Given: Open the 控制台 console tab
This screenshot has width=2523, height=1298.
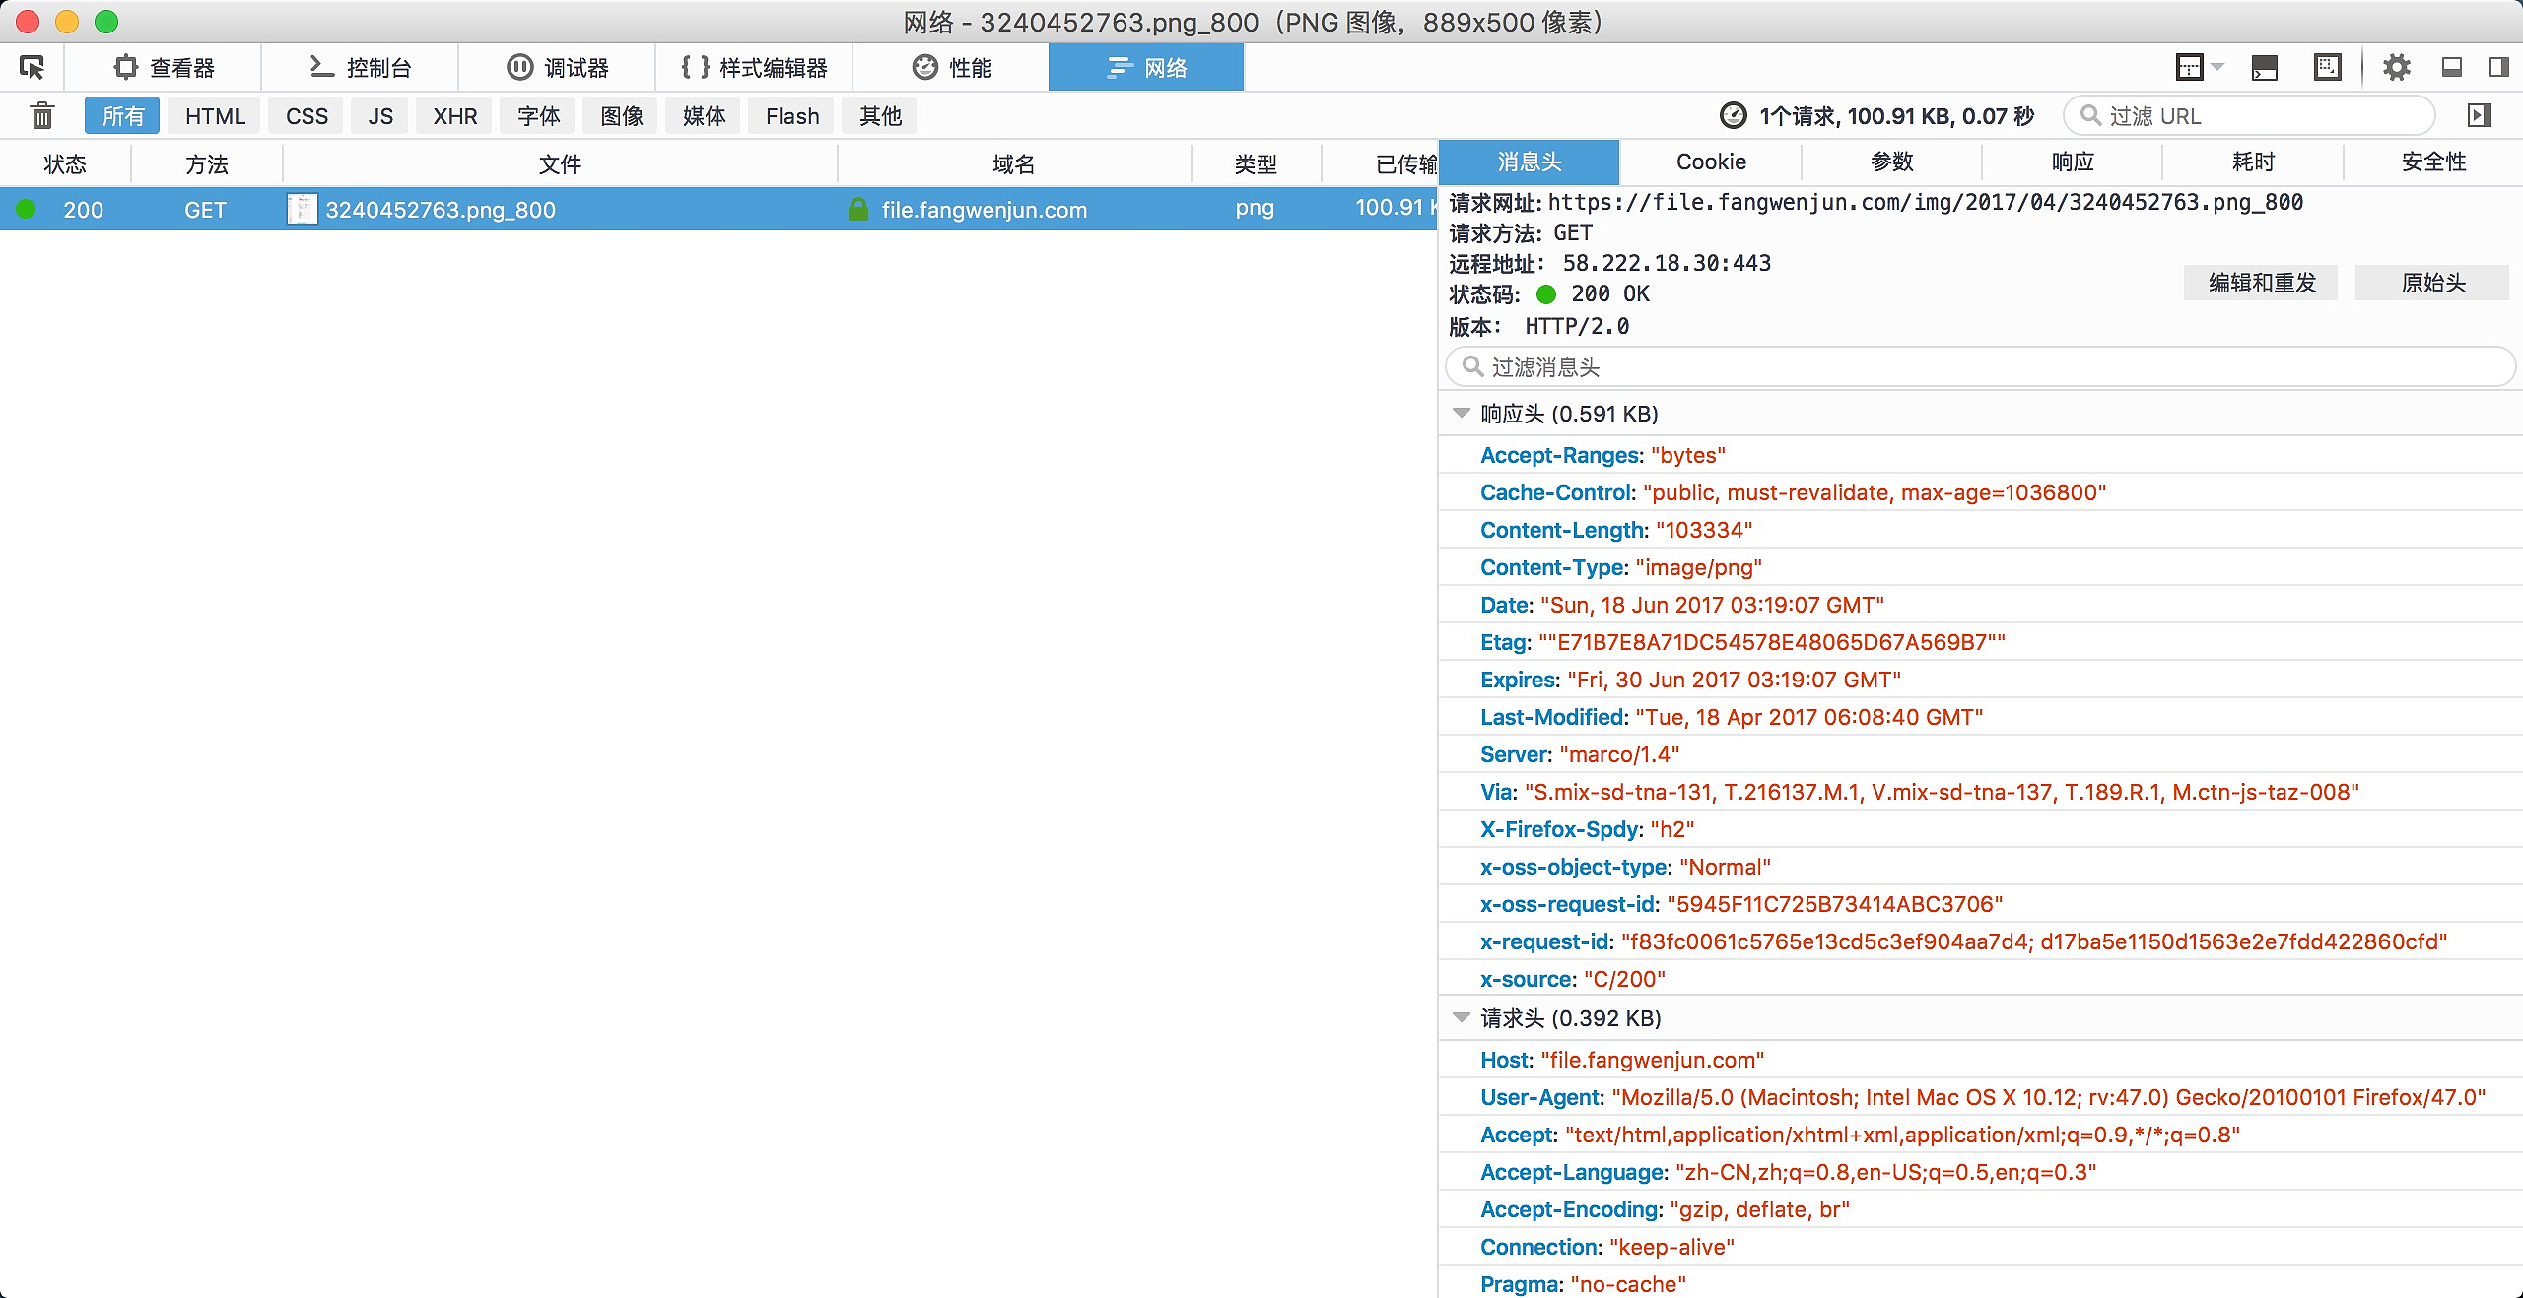Looking at the screenshot, I should (x=360, y=67).
